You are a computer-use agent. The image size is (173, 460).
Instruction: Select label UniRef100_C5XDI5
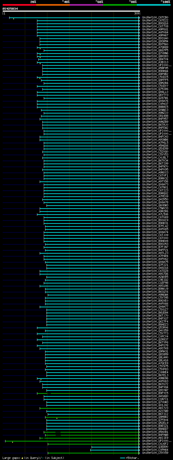coord(155,77)
